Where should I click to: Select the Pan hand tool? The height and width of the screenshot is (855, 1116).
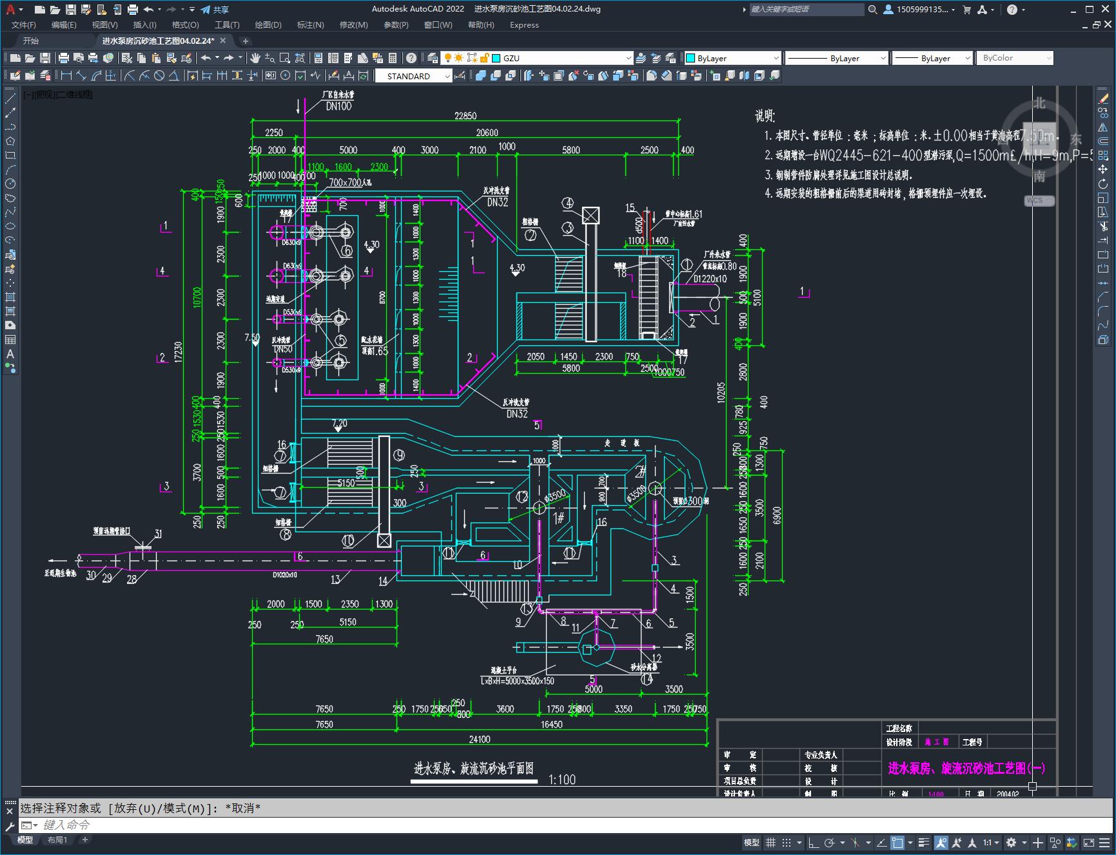click(255, 58)
